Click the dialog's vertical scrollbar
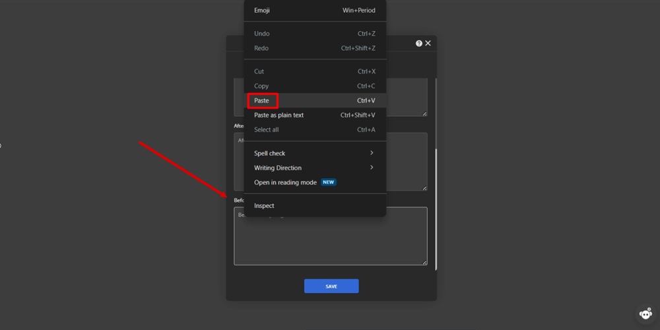The image size is (660, 330). click(436, 209)
